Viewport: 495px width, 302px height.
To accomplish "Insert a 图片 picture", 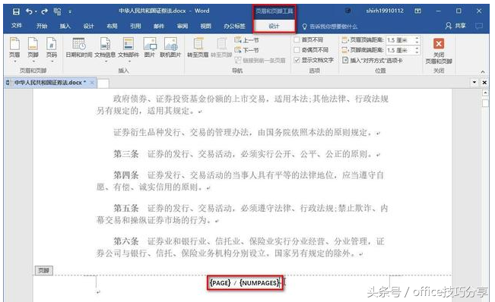I will [150, 48].
